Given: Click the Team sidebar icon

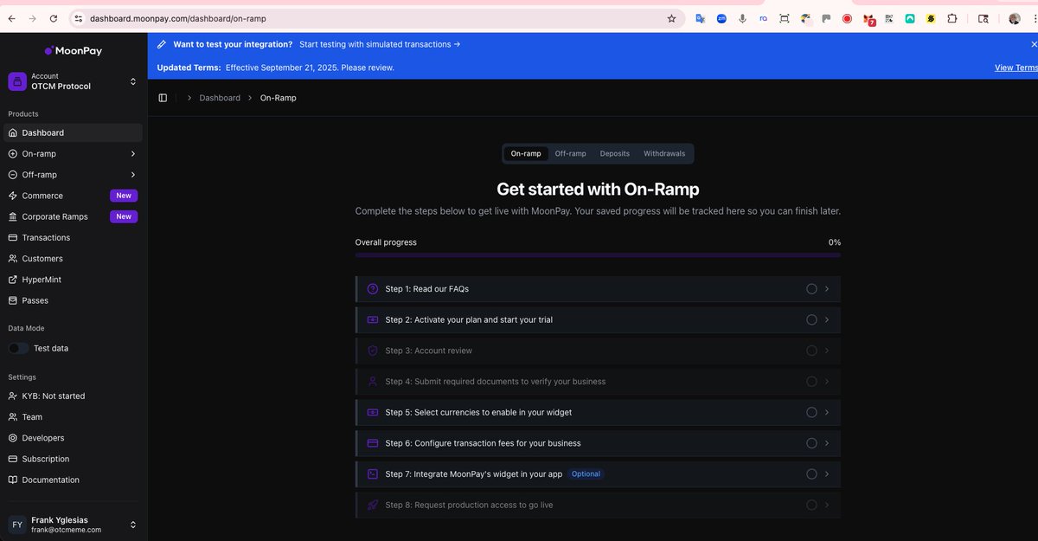Looking at the screenshot, I should pyautogui.click(x=13, y=417).
